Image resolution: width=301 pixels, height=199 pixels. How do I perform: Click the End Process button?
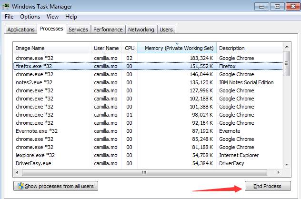point(268,186)
